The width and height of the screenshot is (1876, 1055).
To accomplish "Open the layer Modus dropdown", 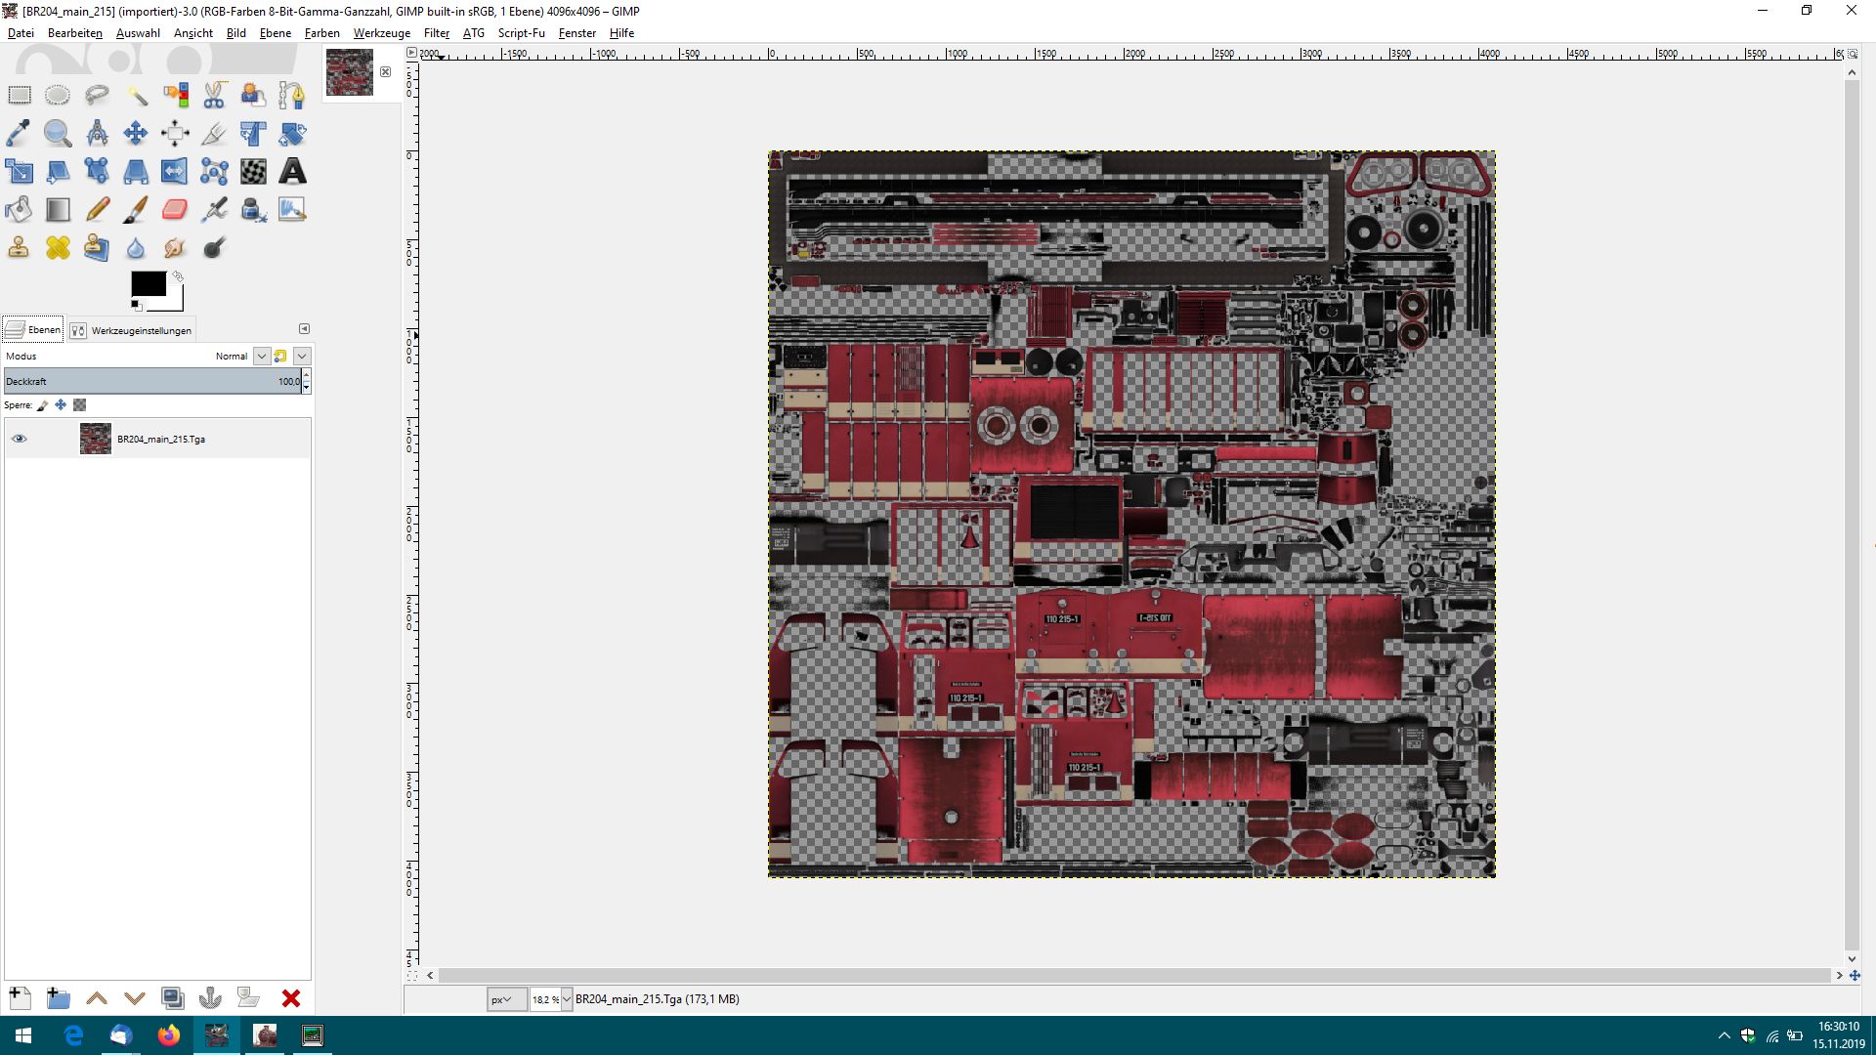I will coord(262,356).
